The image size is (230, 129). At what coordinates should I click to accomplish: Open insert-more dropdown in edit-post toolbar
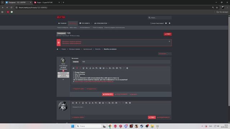[x=107, y=68]
